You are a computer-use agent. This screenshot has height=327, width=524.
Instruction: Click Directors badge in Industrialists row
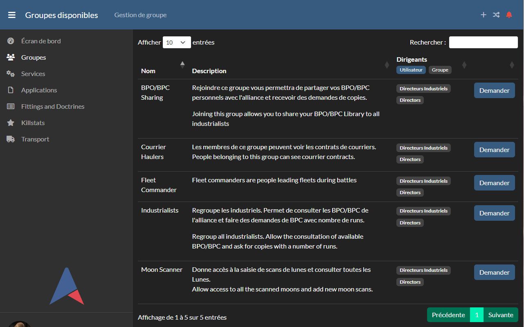point(410,223)
